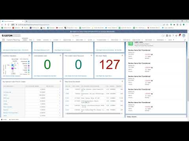Expand the New Sales this Month widget

[x=122, y=81]
